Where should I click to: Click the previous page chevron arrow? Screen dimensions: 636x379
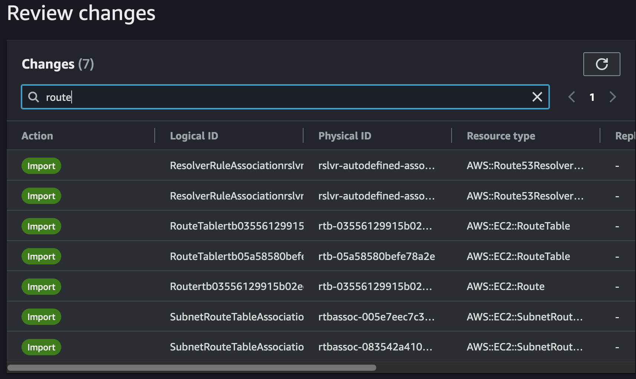(x=571, y=97)
